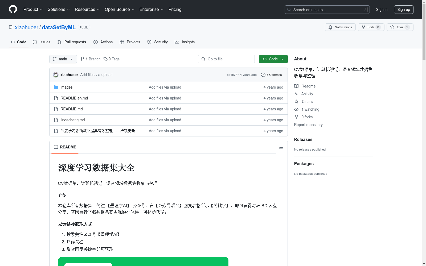Expand the Resources menu

pos(87,9)
